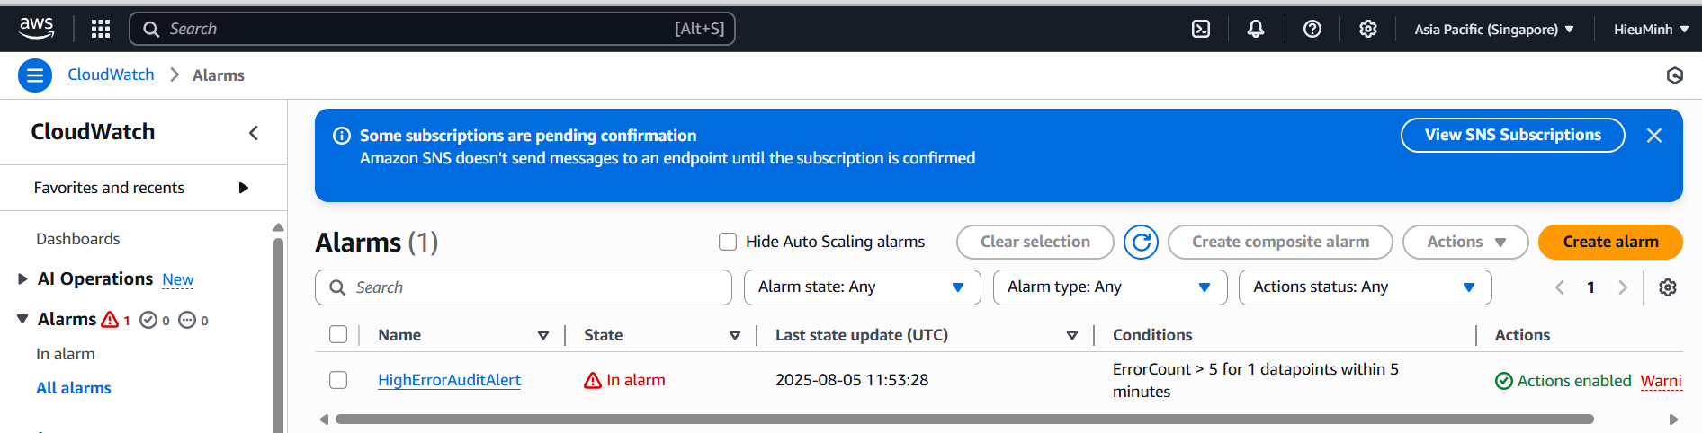Refresh the alarms list

coord(1141,242)
